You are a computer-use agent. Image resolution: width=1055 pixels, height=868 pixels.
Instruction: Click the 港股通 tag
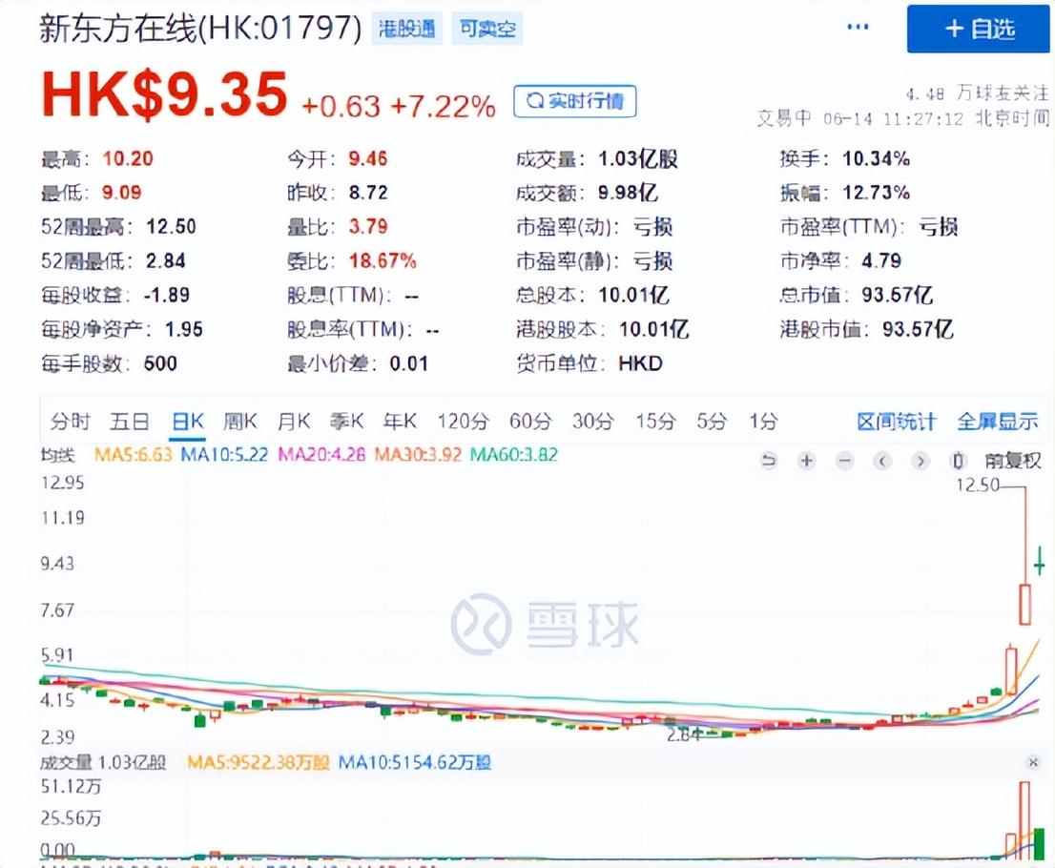point(407,29)
